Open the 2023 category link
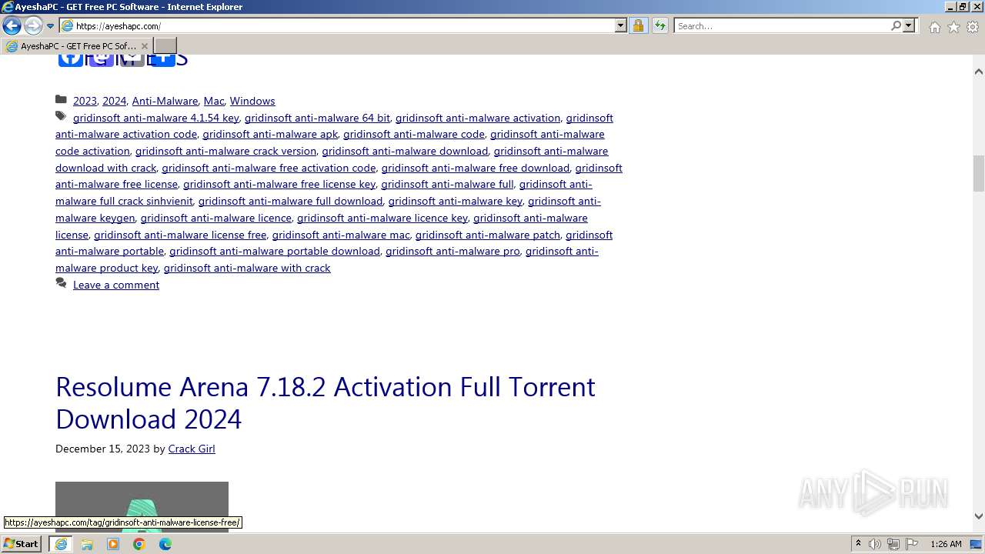The height and width of the screenshot is (554, 985). point(85,101)
